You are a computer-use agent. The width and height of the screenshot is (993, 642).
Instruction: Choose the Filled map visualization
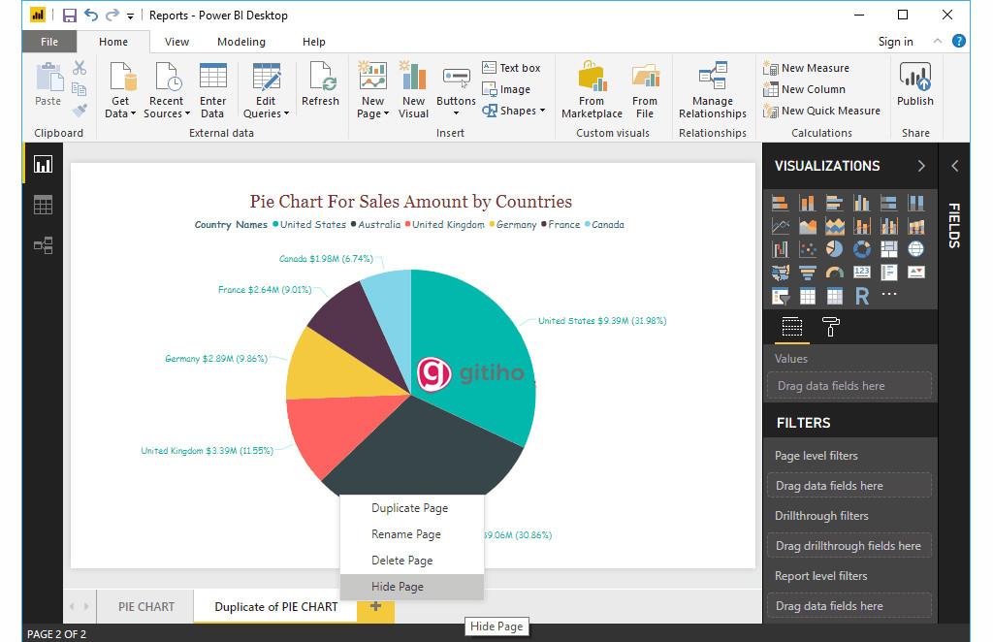781,273
